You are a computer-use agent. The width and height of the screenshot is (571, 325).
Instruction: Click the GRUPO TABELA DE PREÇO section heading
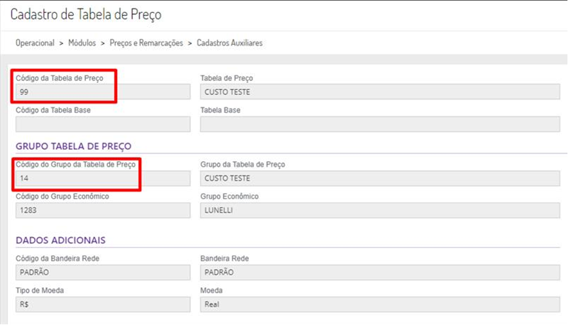[73, 146]
